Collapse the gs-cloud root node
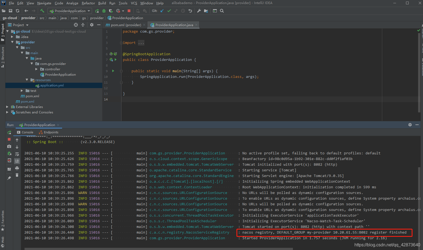 [8, 32]
